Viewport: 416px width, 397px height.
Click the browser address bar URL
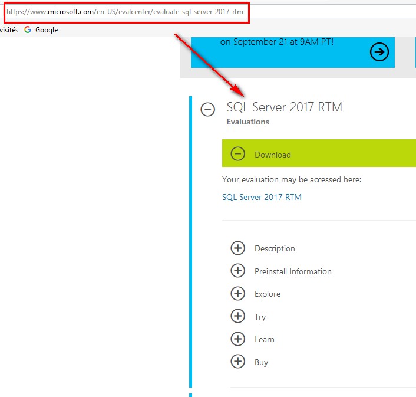click(x=125, y=12)
